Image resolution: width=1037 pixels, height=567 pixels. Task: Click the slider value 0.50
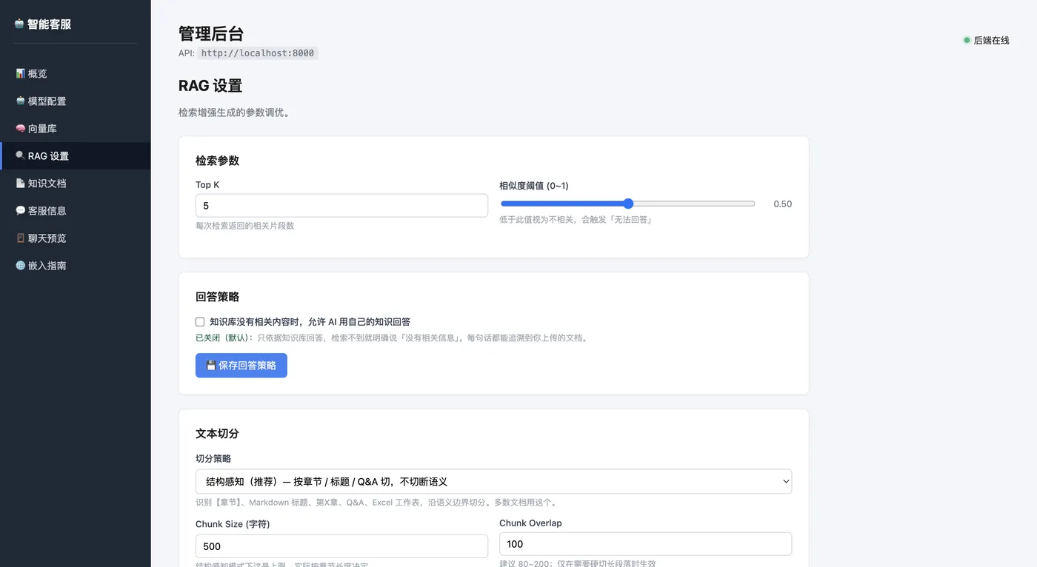(783, 204)
